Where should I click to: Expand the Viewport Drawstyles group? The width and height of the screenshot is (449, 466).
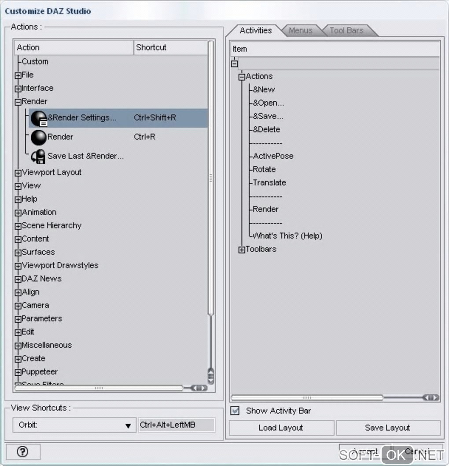click(18, 266)
